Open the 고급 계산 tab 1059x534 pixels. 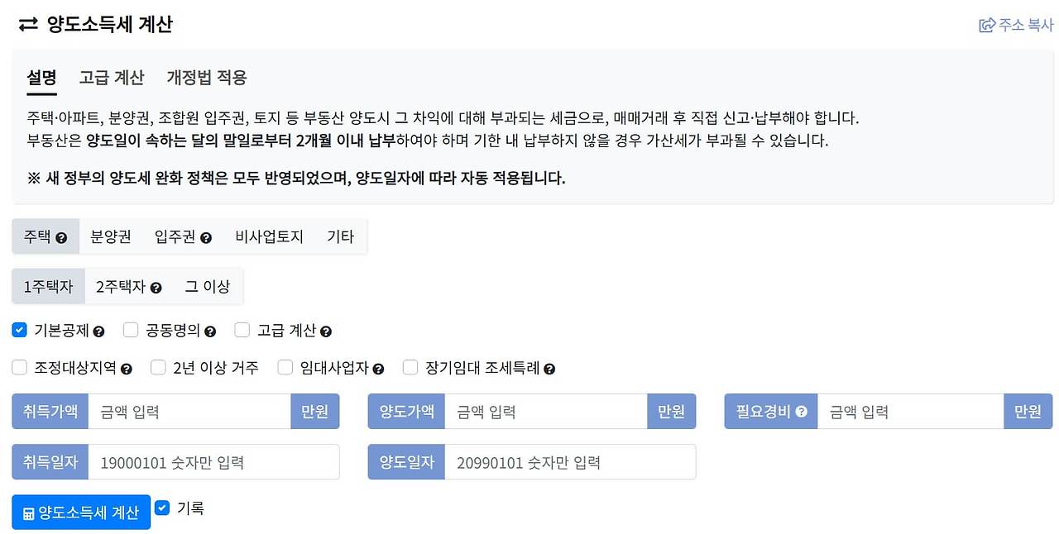pyautogui.click(x=112, y=77)
